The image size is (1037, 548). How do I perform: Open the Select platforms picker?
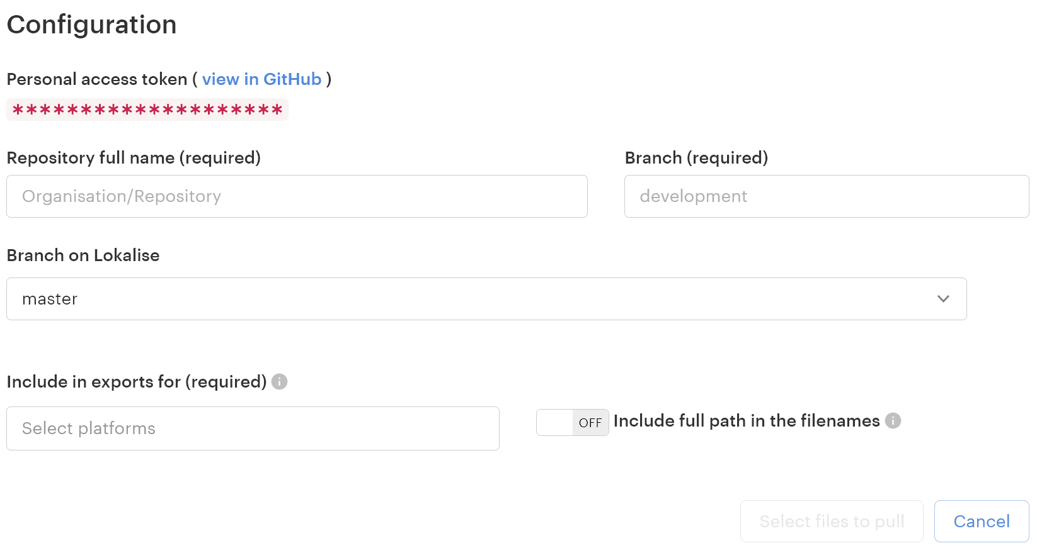pyautogui.click(x=253, y=428)
